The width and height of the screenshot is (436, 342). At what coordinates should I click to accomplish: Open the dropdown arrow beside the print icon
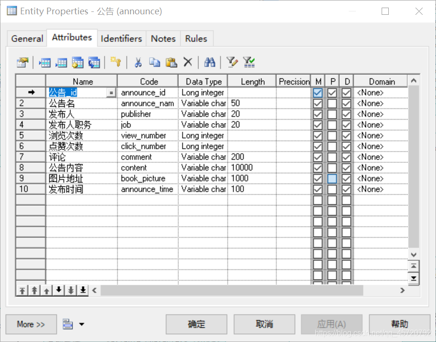pos(82,324)
